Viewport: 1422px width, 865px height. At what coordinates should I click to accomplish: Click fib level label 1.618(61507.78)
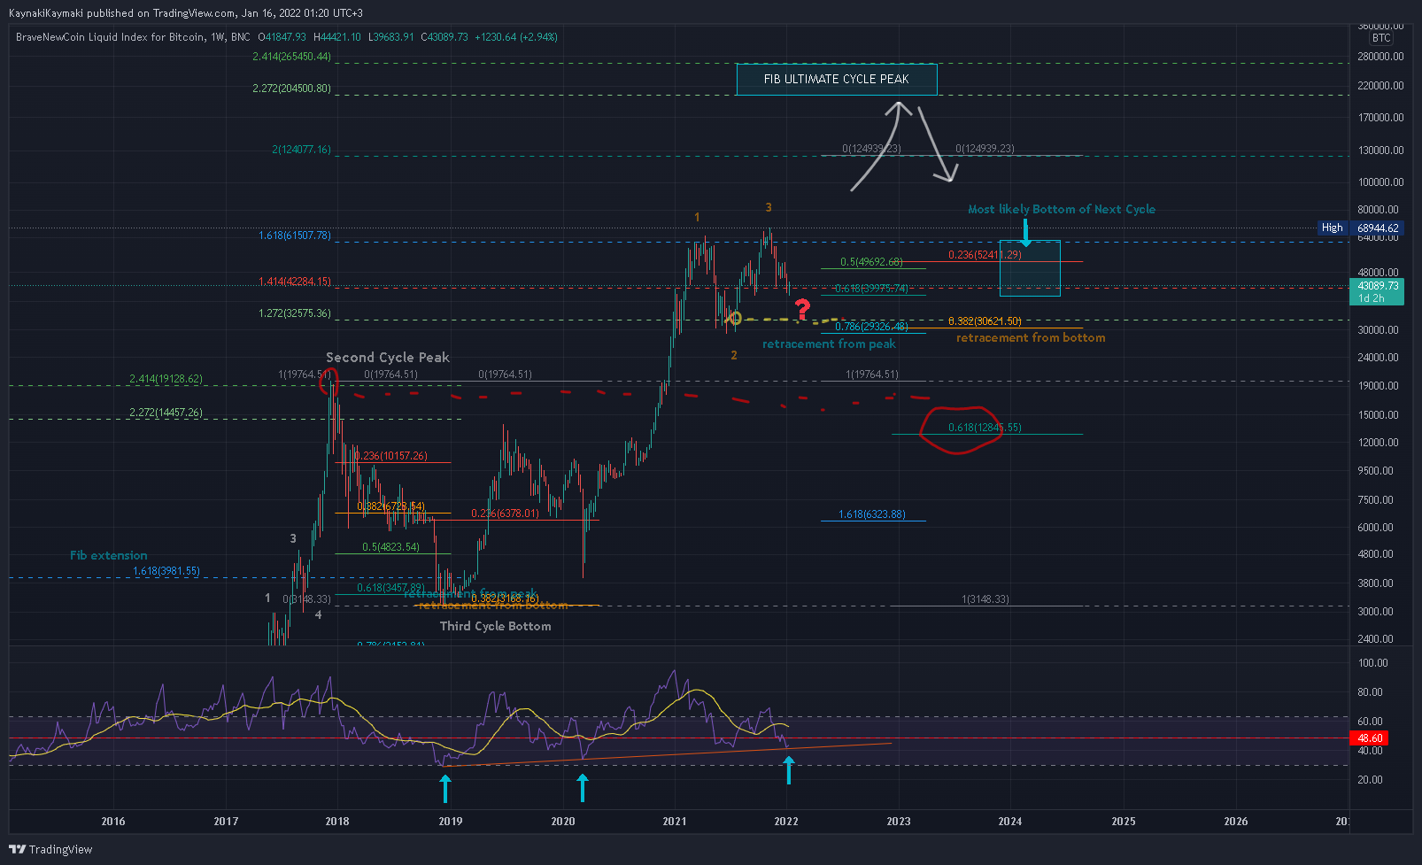point(295,236)
